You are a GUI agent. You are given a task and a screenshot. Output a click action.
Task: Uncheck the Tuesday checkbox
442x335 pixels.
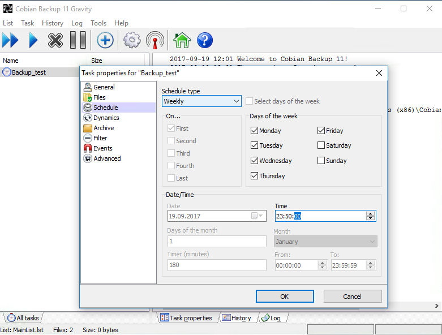254,145
